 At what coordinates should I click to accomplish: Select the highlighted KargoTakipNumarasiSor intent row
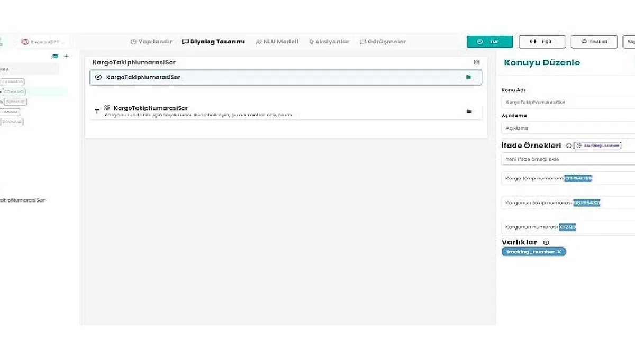pyautogui.click(x=286, y=77)
